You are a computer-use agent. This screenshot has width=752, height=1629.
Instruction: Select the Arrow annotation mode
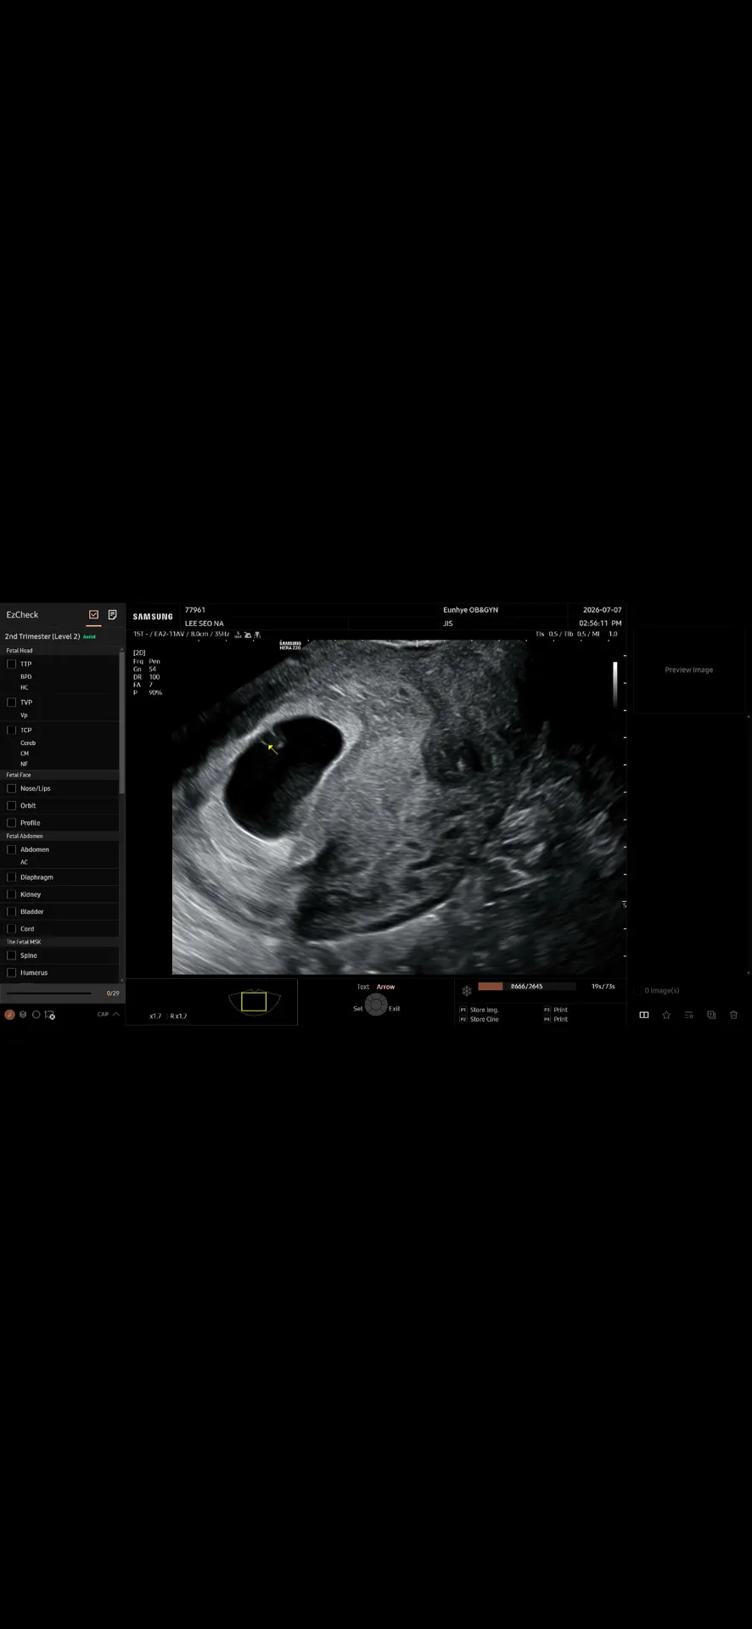point(385,987)
